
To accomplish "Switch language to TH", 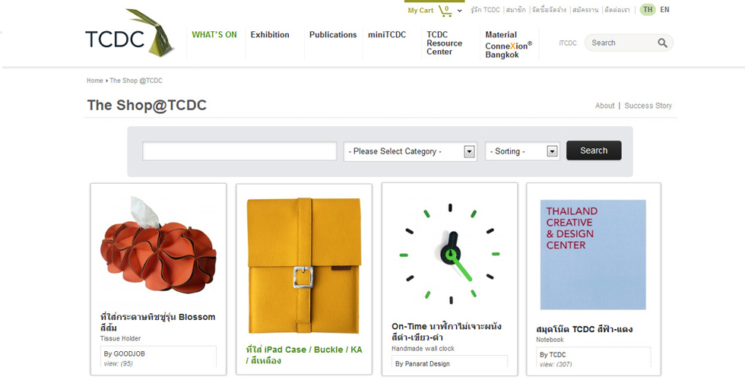I will pos(648,9).
